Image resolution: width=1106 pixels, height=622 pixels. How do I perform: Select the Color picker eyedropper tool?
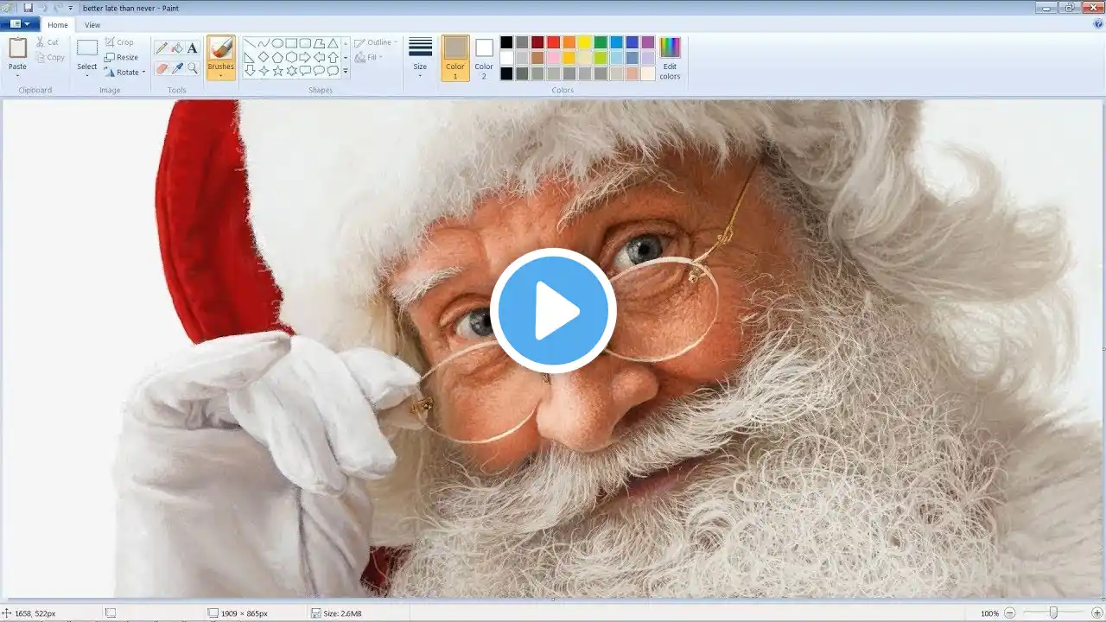tap(177, 68)
